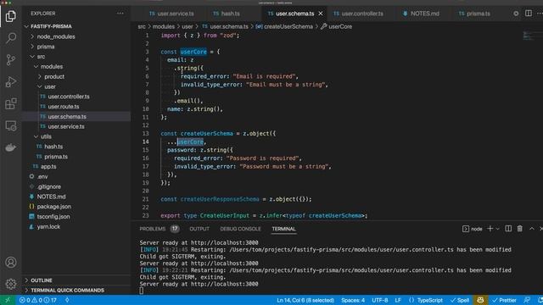Viewport: 543px width, 305px height.
Task: Split the terminal panel
Action: [x=508, y=229]
